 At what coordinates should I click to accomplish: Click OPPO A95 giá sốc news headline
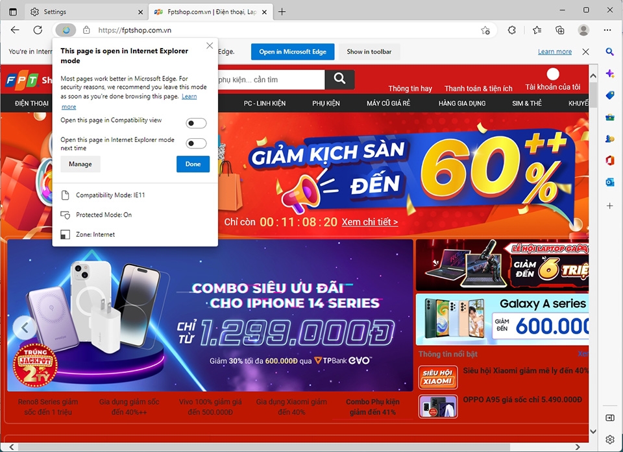point(522,399)
